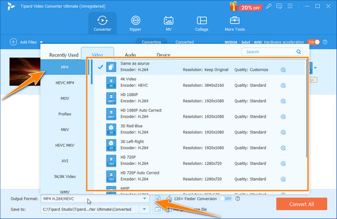This screenshot has height=219, width=337.
Task: Choose the Same as source preset
Action: (x=199, y=67)
